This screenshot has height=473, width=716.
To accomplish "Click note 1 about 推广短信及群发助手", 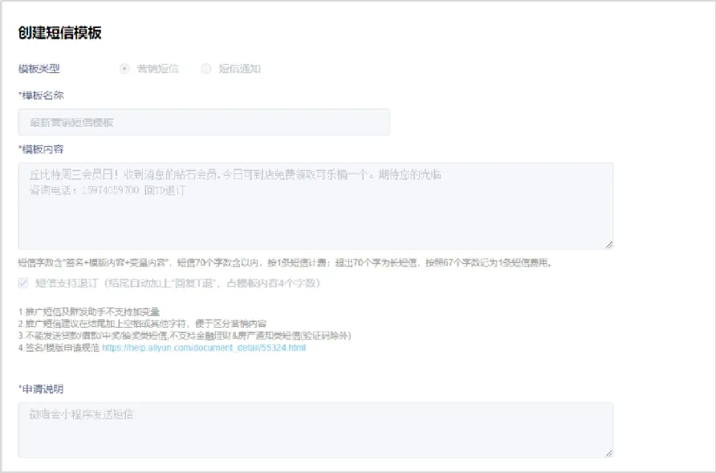I will tap(89, 312).
